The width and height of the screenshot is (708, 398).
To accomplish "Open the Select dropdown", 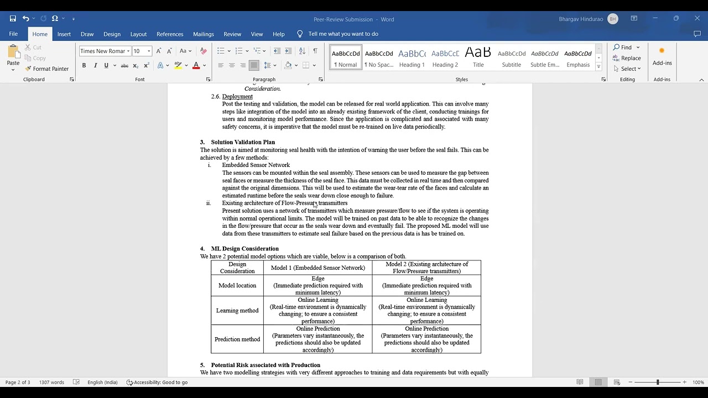I will tap(627, 69).
